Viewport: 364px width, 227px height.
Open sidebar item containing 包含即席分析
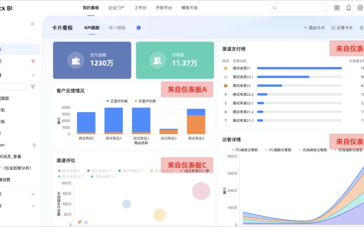16,168
